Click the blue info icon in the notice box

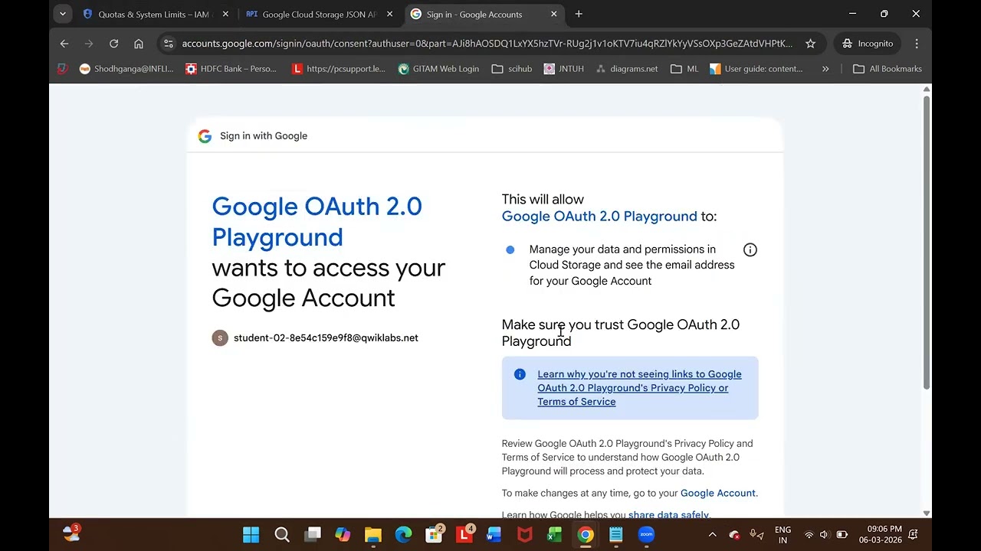pyautogui.click(x=520, y=374)
